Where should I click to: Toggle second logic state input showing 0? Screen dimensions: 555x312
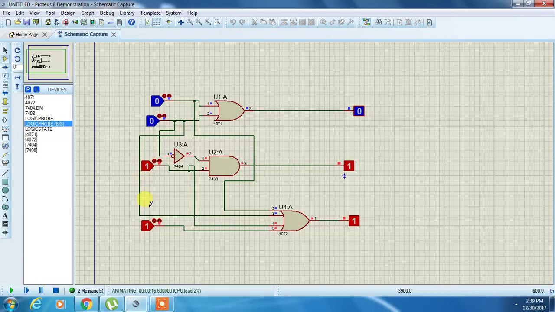pyautogui.click(x=152, y=121)
